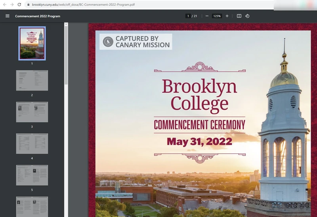Go to the page 4 thumbnail
Image resolution: width=317 pixels, height=217 pixels.
click(x=32, y=143)
